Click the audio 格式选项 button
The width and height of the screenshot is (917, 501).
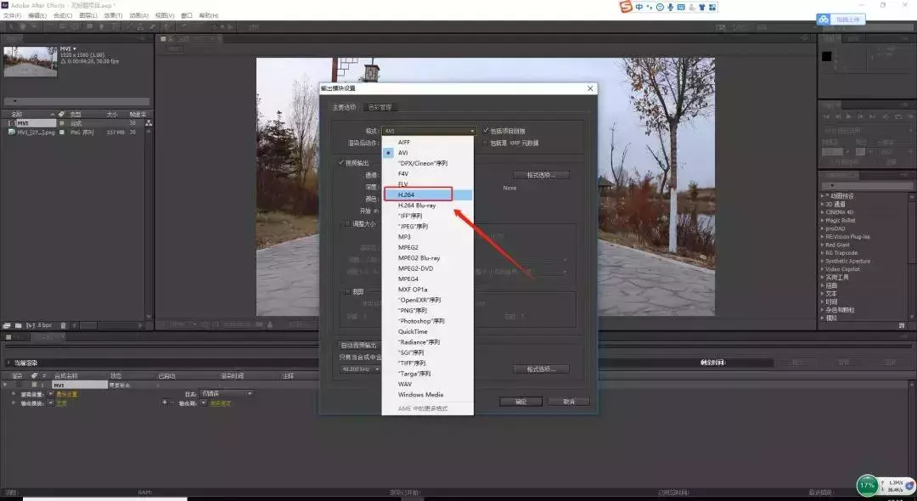541,369
